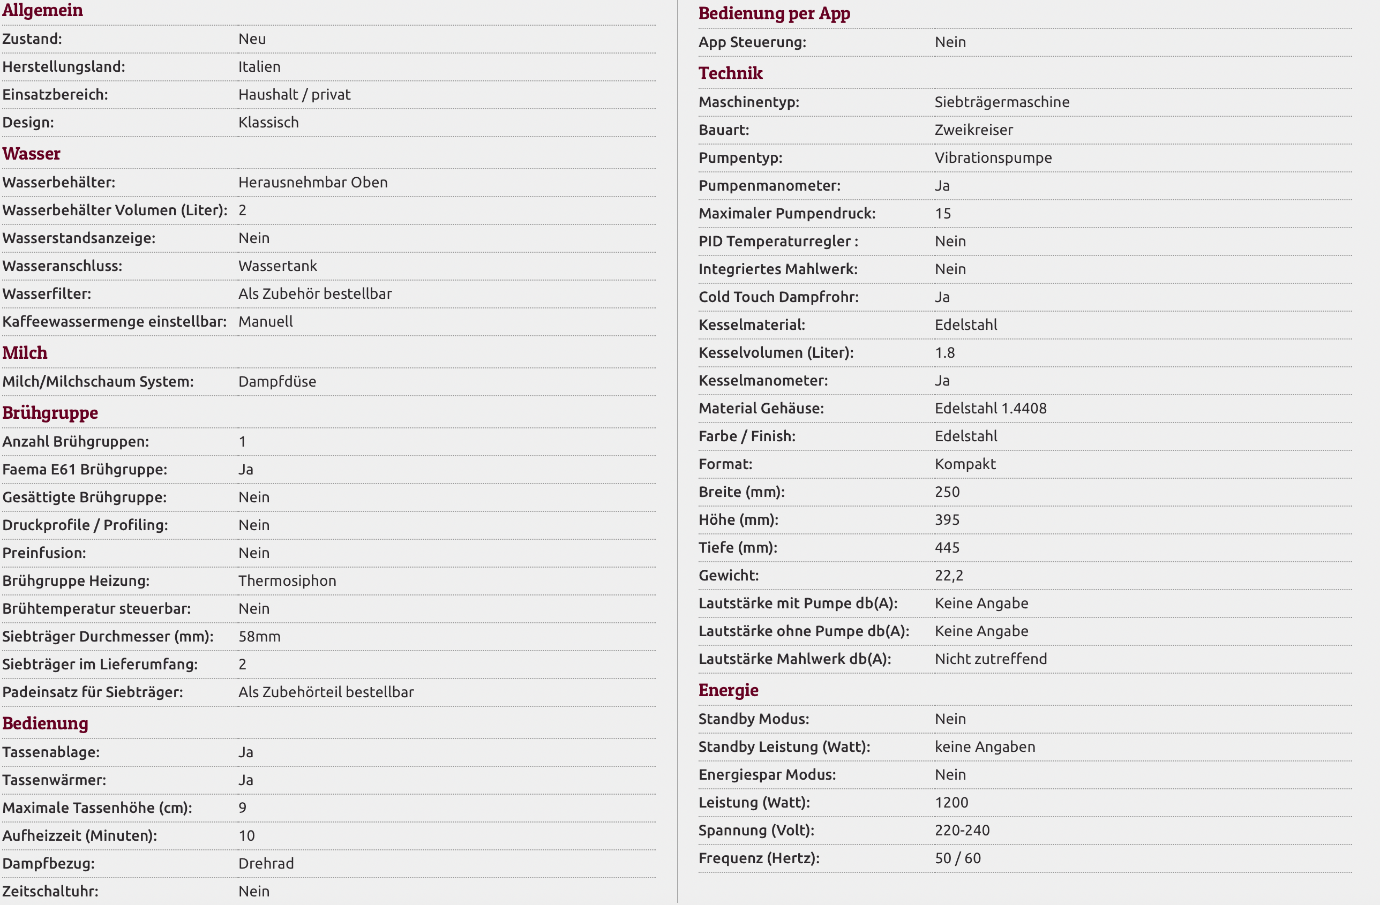This screenshot has height=905, width=1380.
Task: Click the Leistung (Watt) value 1200
Action: 951,802
